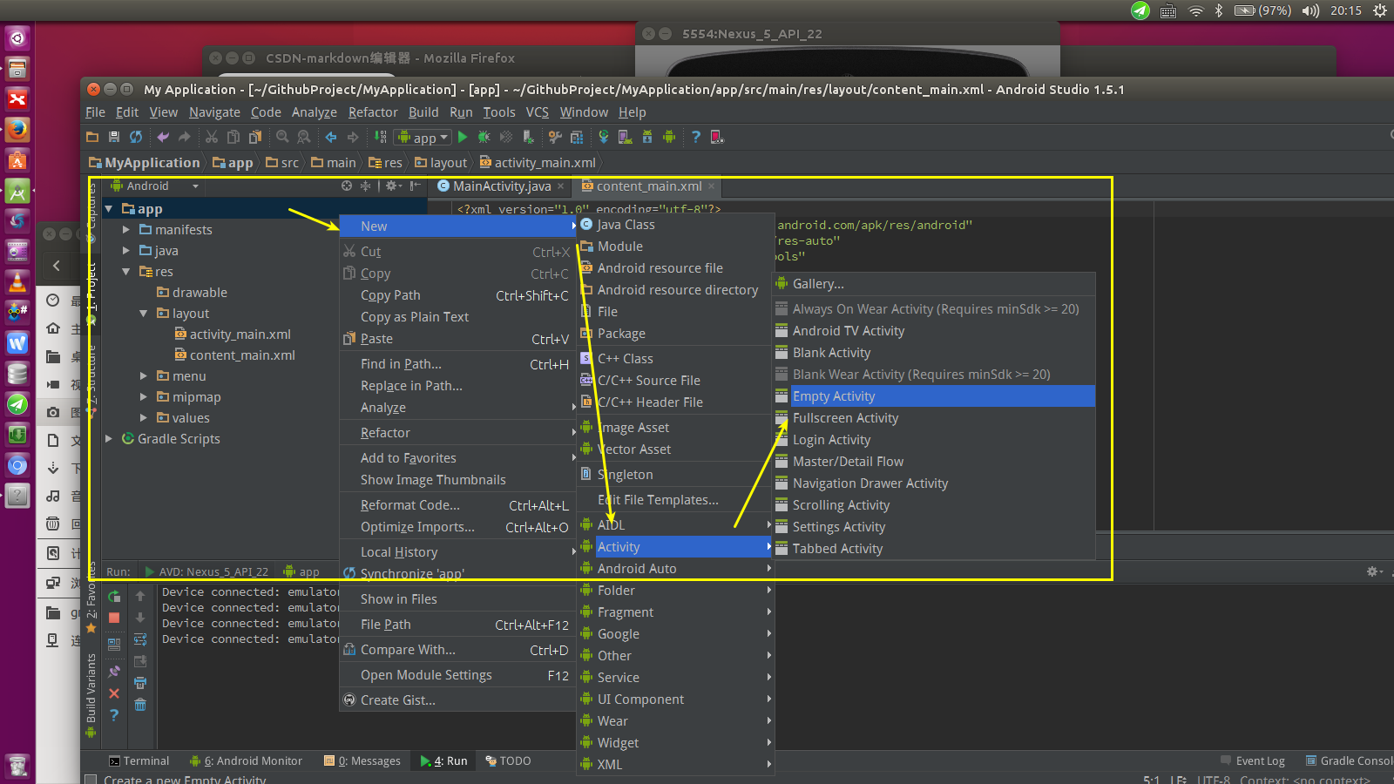Viewport: 1394px width, 784px height.
Task: Expand the mipmap folder in project tree
Action: [x=144, y=397]
